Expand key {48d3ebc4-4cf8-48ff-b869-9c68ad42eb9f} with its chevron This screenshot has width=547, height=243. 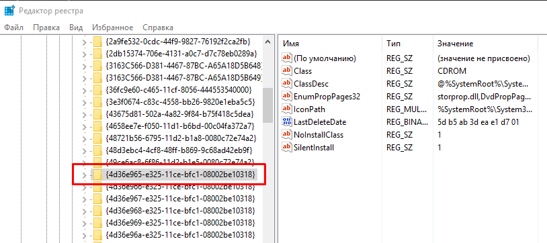pyautogui.click(x=84, y=150)
